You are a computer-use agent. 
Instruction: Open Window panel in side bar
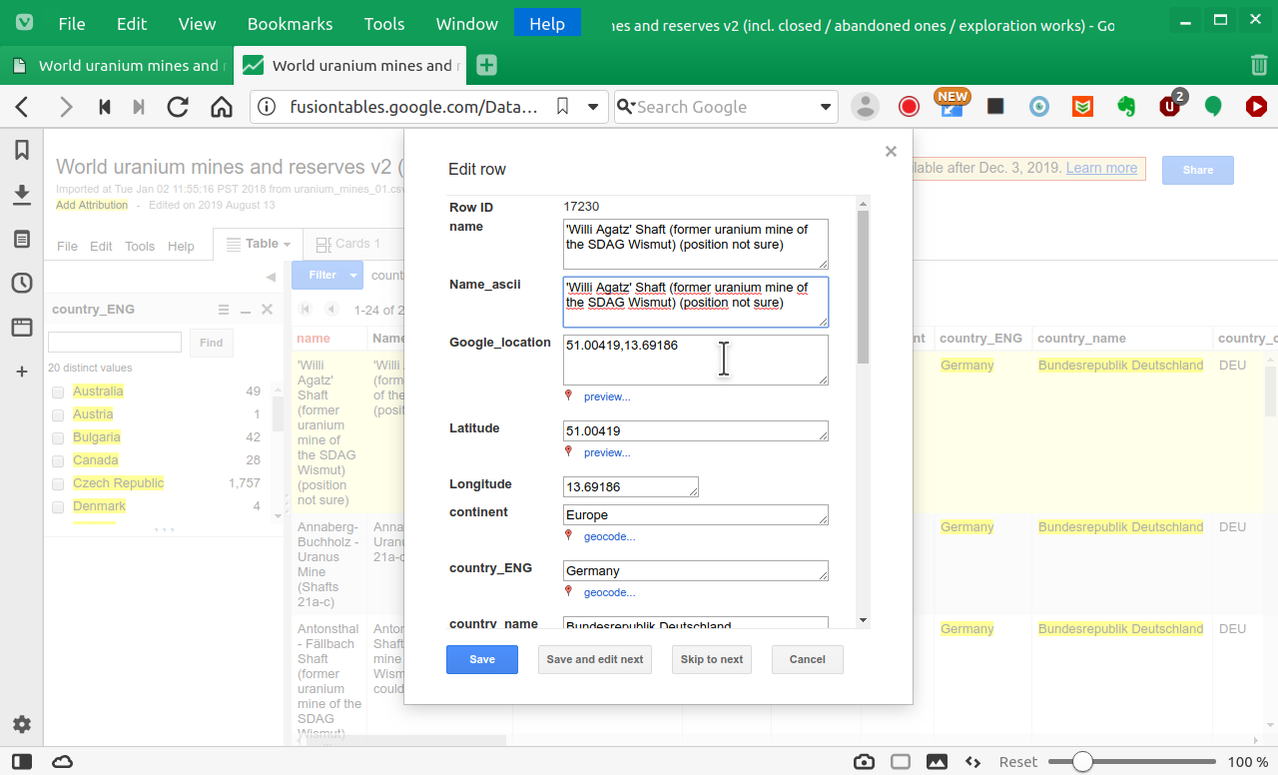click(22, 328)
